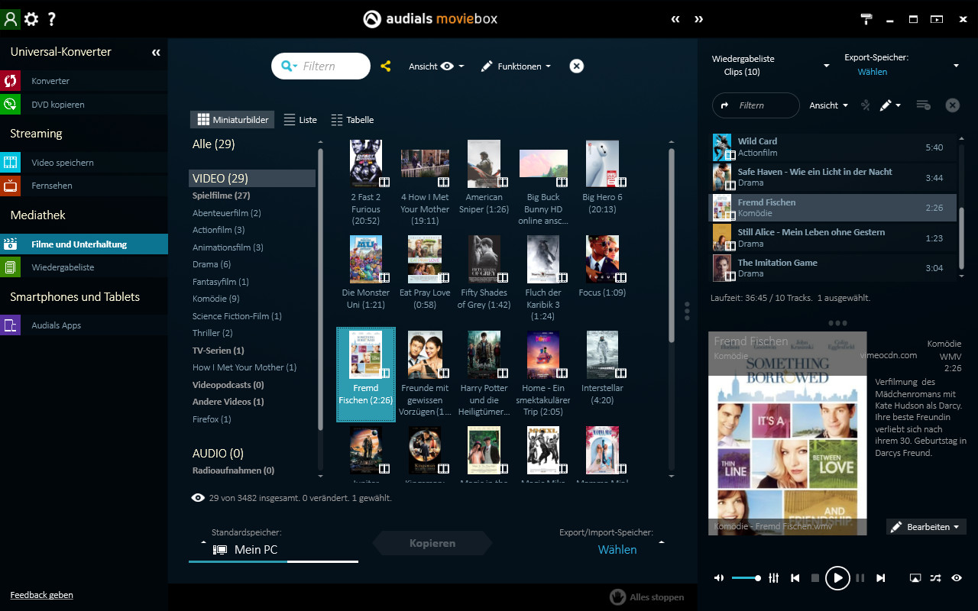Viewport: 978px width, 611px height.
Task: Click the Kopieren button
Action: pyautogui.click(x=432, y=543)
